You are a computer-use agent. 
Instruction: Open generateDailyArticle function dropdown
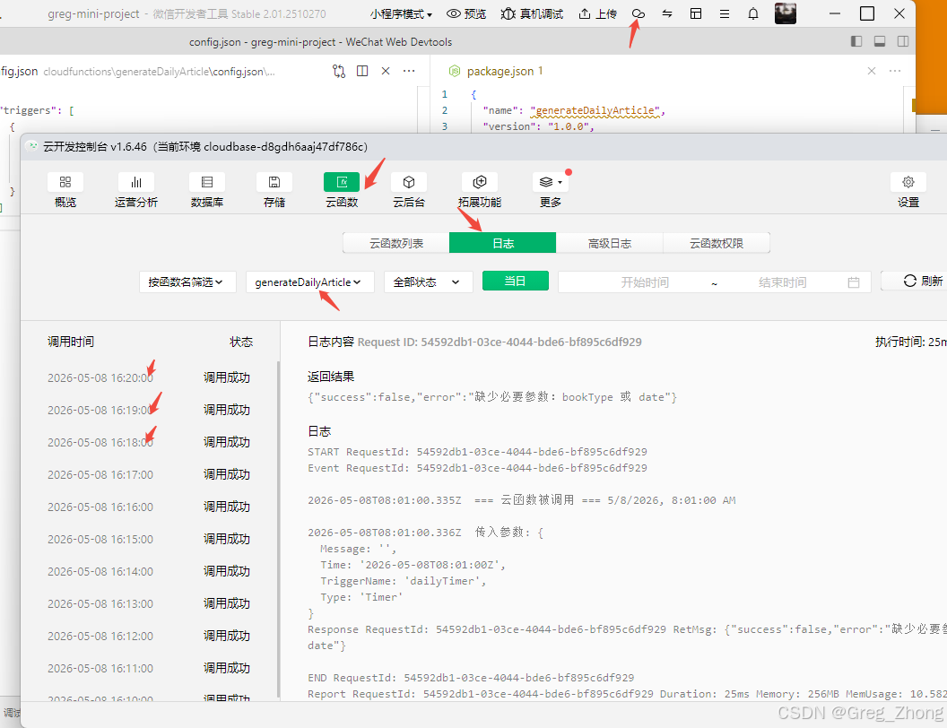pyautogui.click(x=309, y=282)
